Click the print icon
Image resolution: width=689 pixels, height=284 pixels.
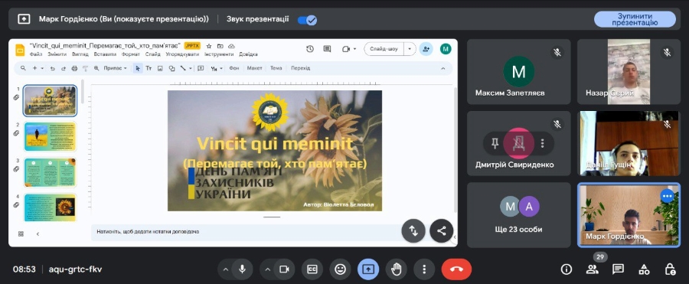(74, 68)
